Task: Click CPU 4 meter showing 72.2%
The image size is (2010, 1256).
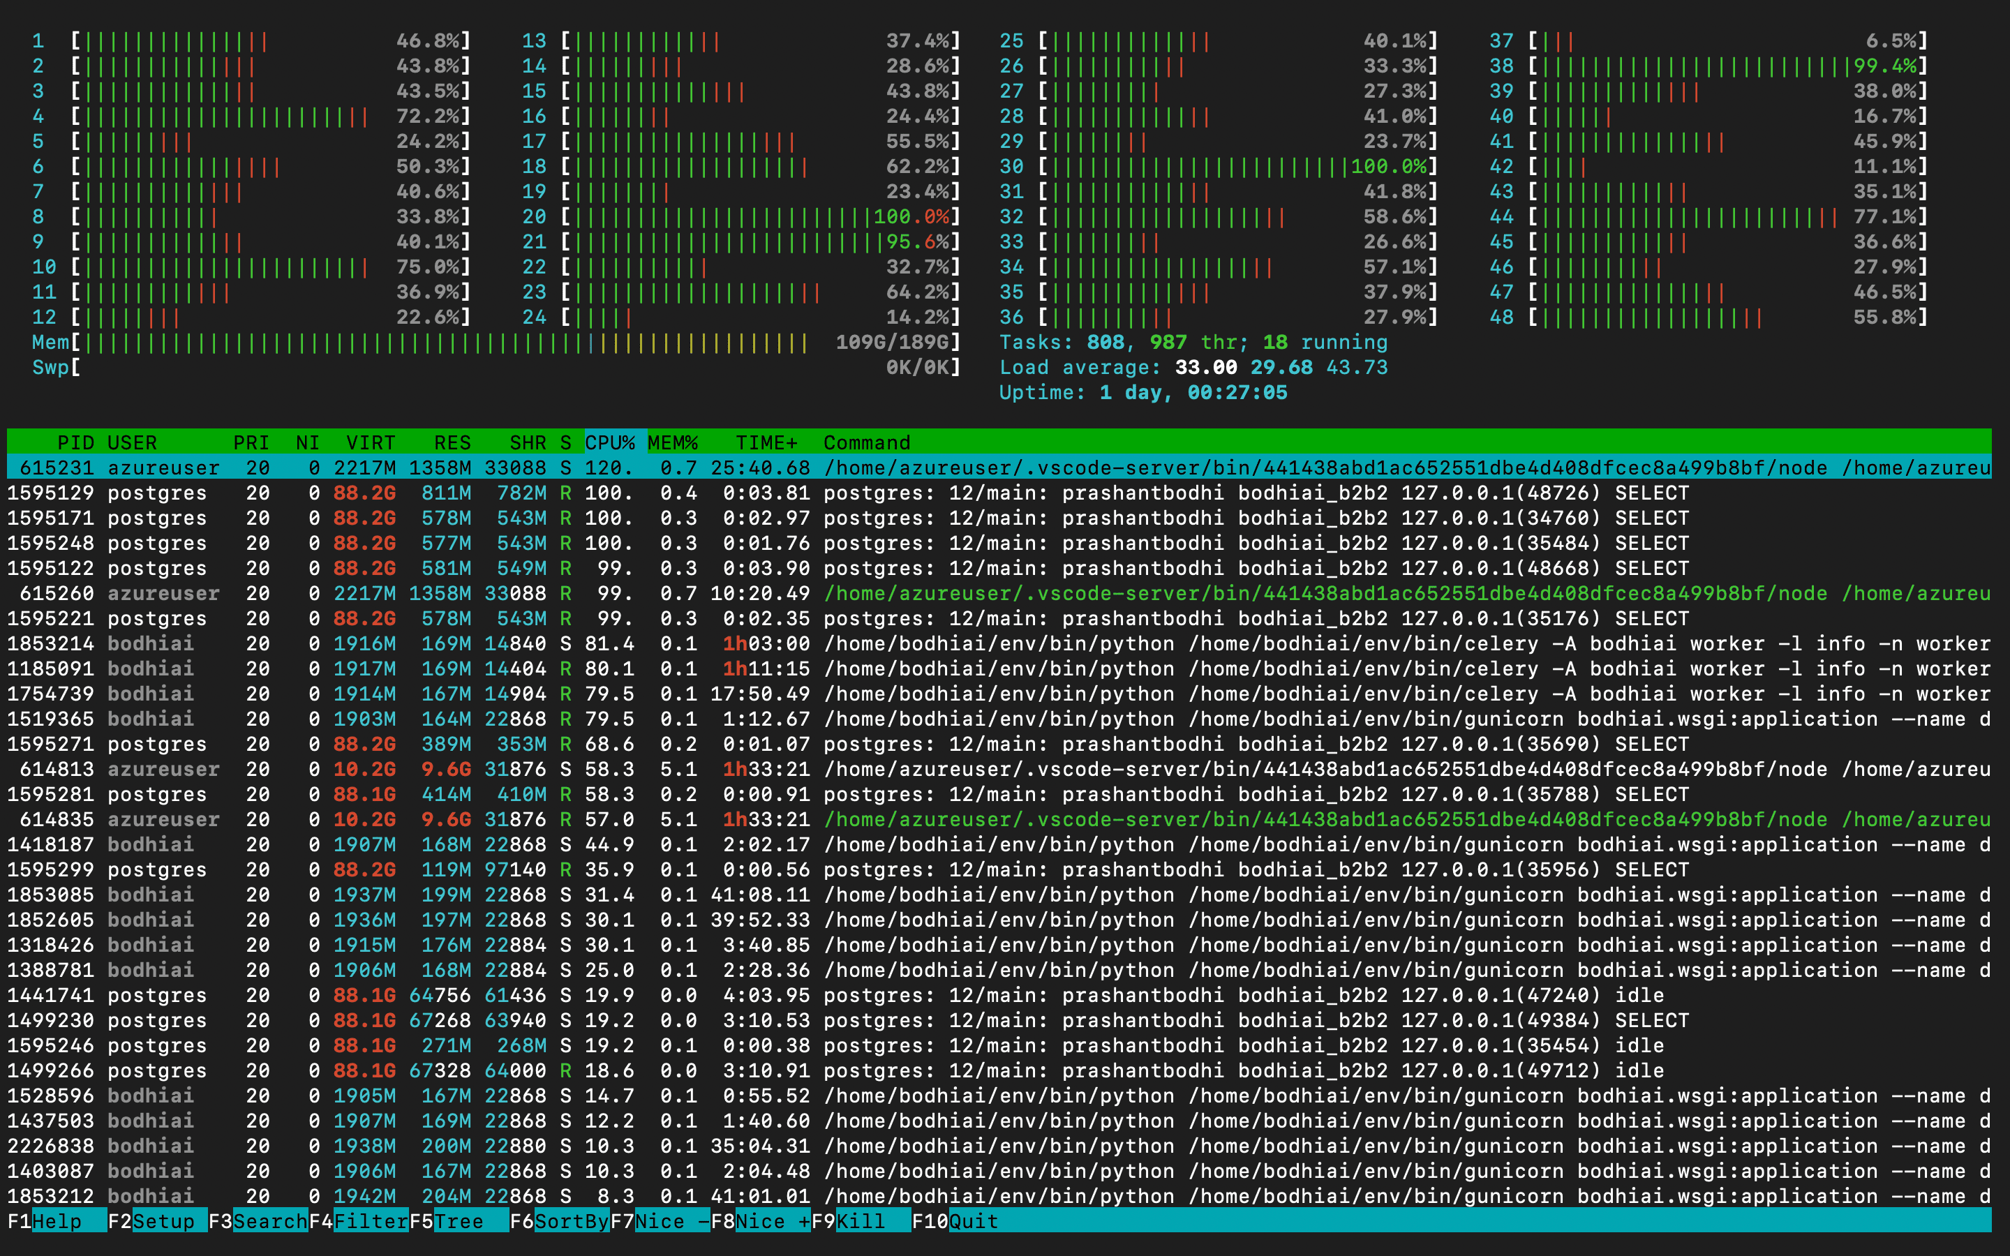Action: [252, 117]
